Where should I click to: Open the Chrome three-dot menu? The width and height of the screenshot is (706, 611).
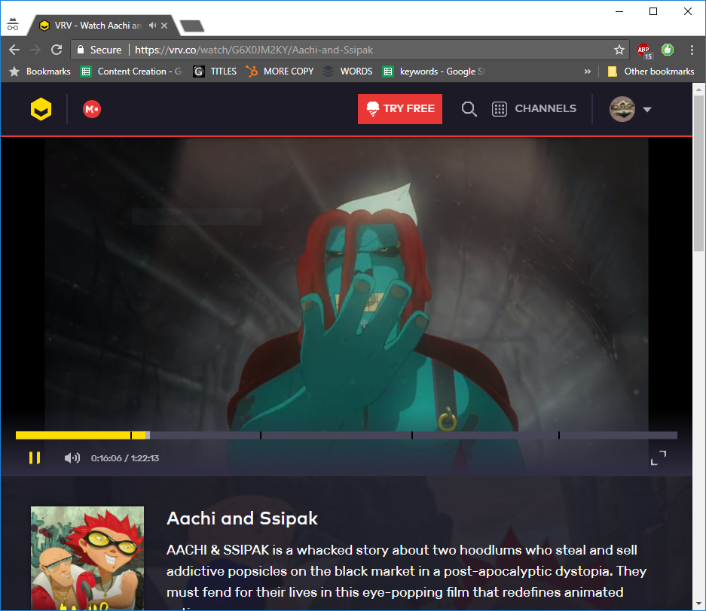coord(692,50)
